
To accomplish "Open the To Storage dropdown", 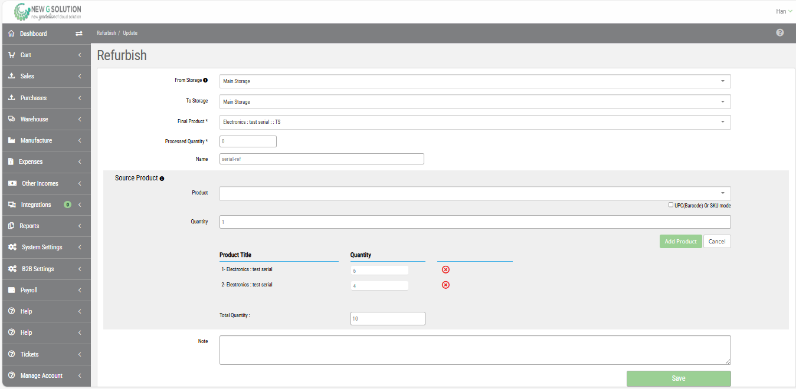I will coord(475,102).
